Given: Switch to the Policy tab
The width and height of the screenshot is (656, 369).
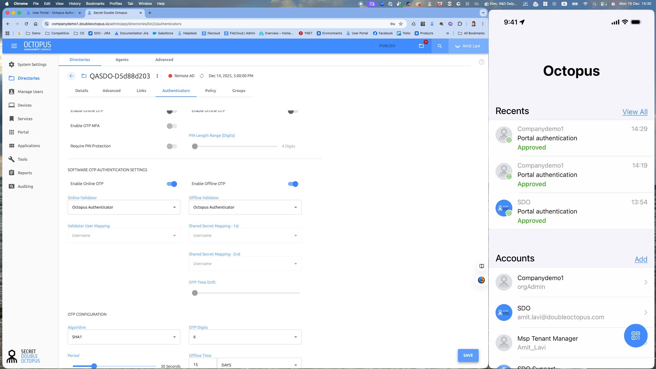Looking at the screenshot, I should tap(210, 91).
